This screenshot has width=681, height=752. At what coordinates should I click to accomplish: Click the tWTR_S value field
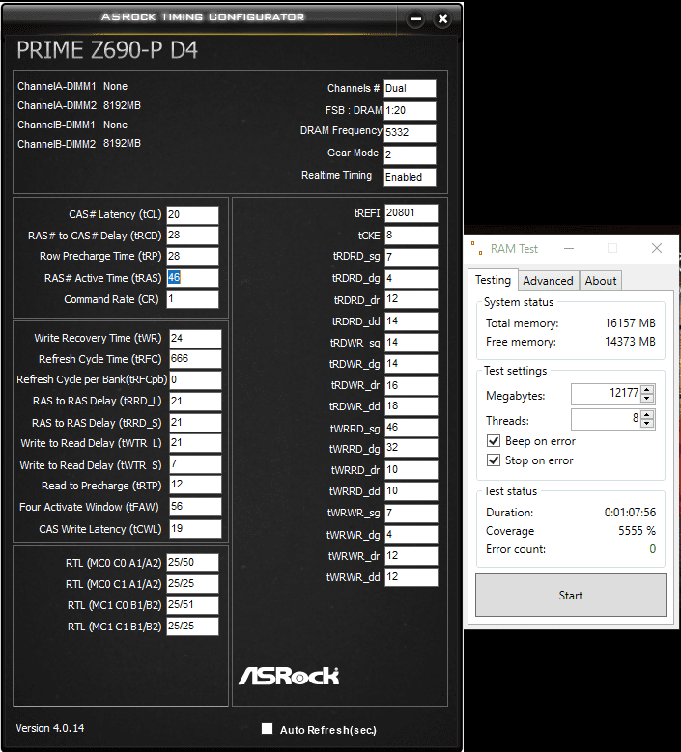pos(195,464)
